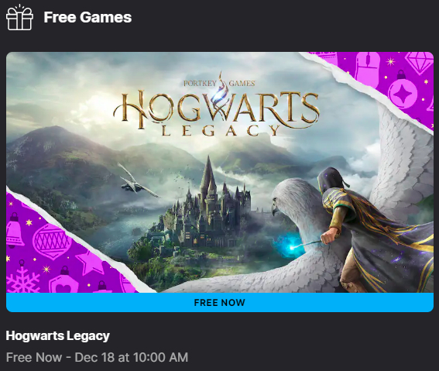Screen dimensions: 439x371
Task: Click the Free Now - Dec 18 date text
Action: click(97, 357)
